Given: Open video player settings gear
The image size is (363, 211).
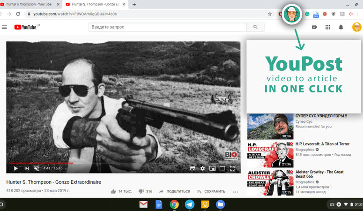Looking at the screenshot, I should point(202,169).
